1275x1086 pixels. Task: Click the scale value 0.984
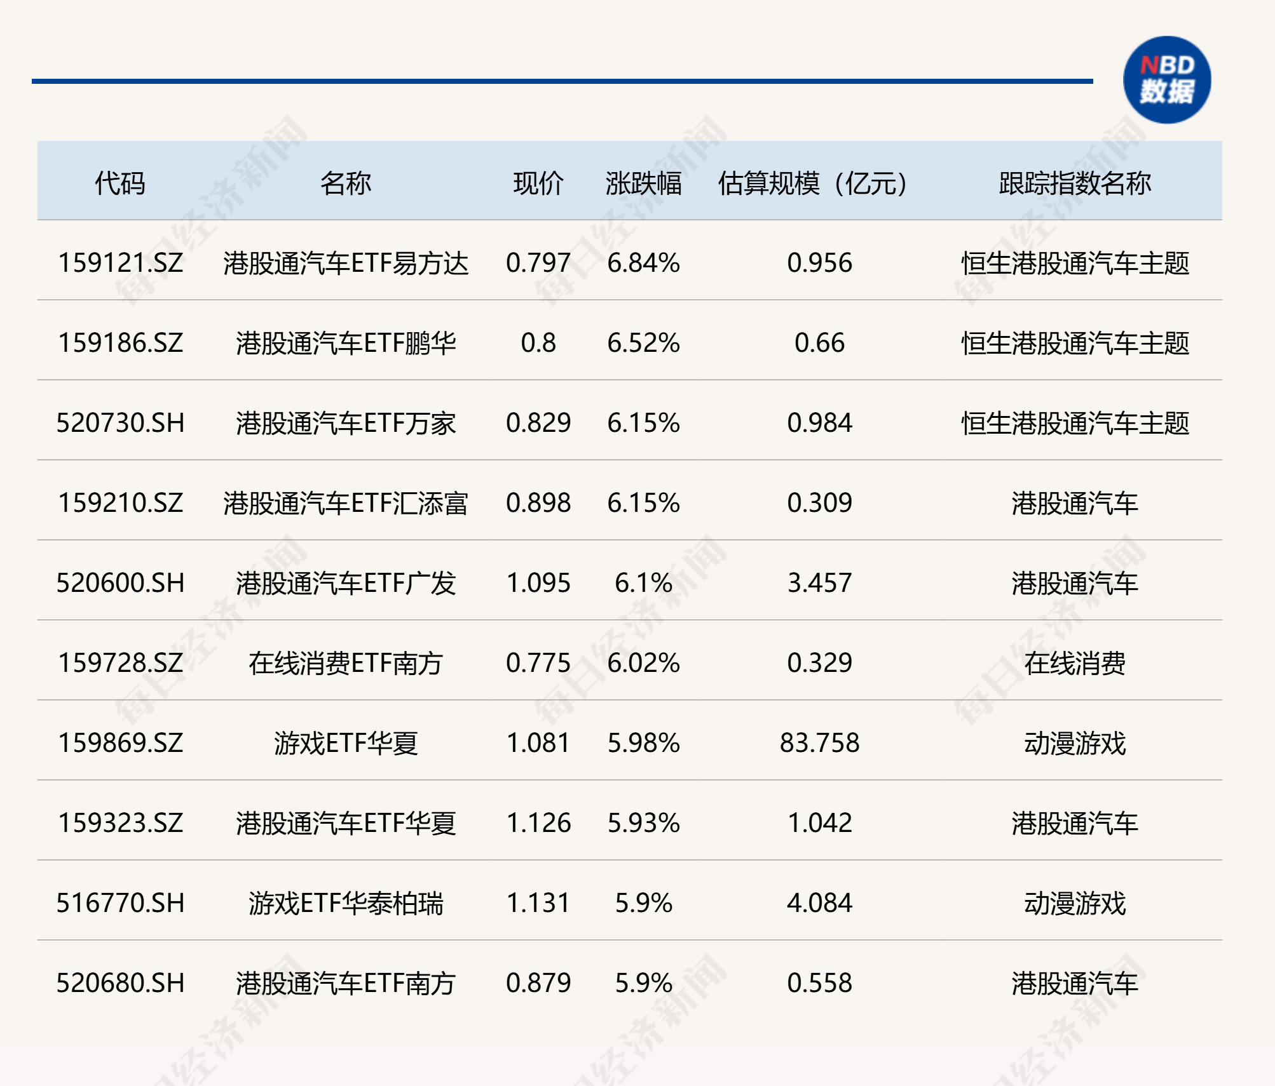(819, 423)
